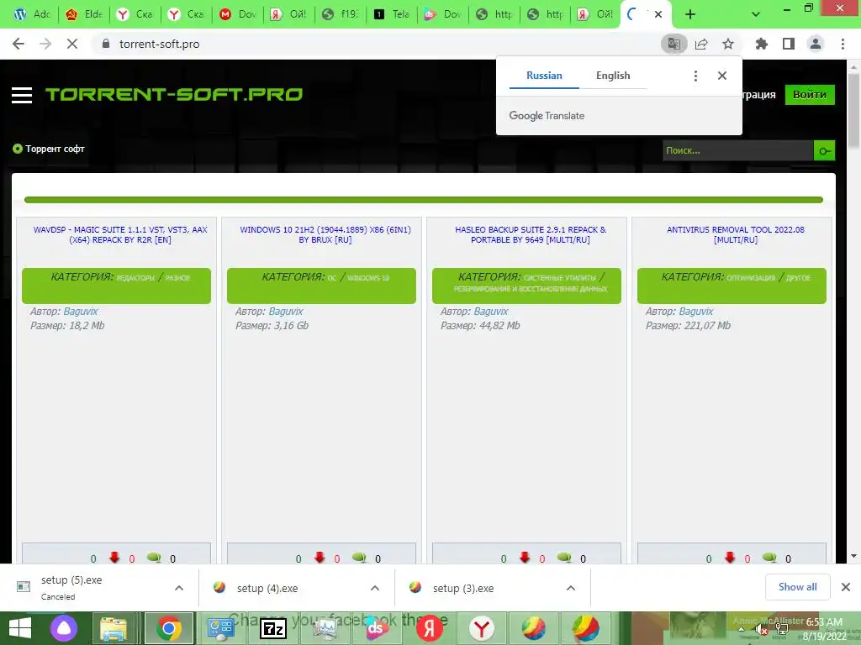861x645 pixels.
Task: Click the green Войти login button
Action: [810, 94]
